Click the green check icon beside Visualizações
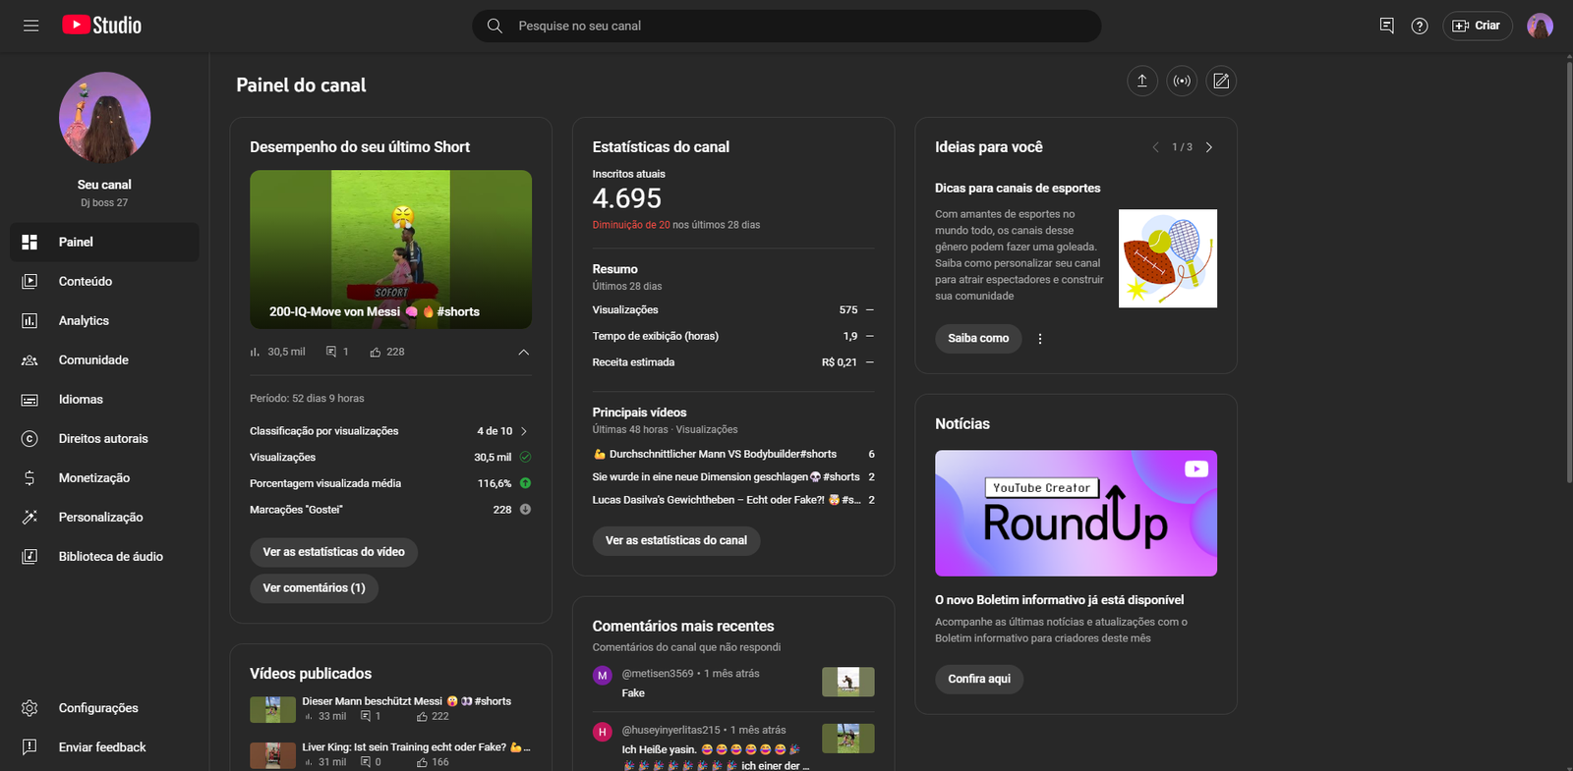1573x771 pixels. [525, 457]
